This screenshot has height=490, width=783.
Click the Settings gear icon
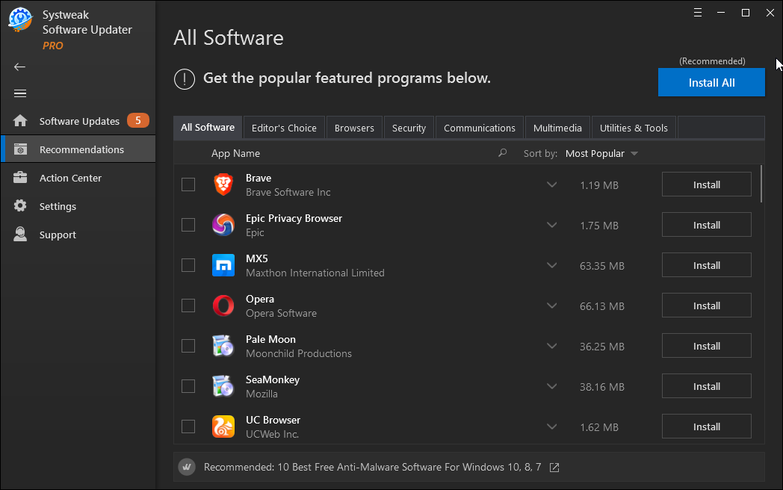[x=20, y=205]
